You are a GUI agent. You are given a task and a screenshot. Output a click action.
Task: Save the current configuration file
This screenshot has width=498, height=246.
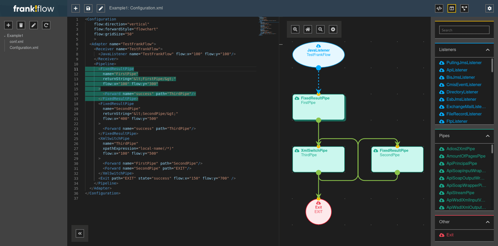(88, 8)
